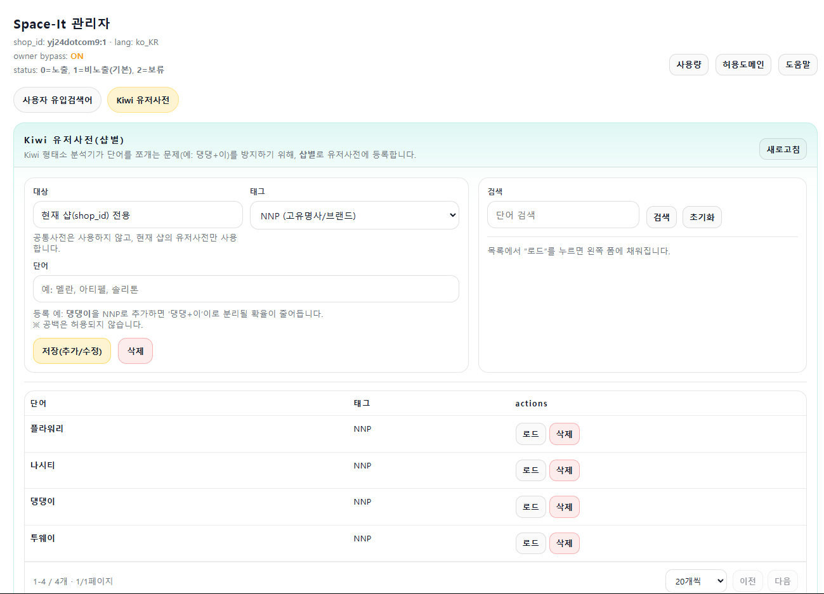Open the 허용도메인 settings
The width and height of the screenshot is (824, 594).
coord(743,65)
